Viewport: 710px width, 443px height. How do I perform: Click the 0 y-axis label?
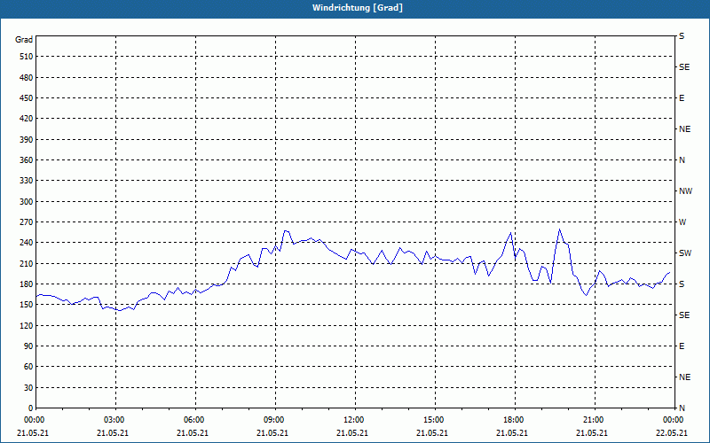[31, 408]
